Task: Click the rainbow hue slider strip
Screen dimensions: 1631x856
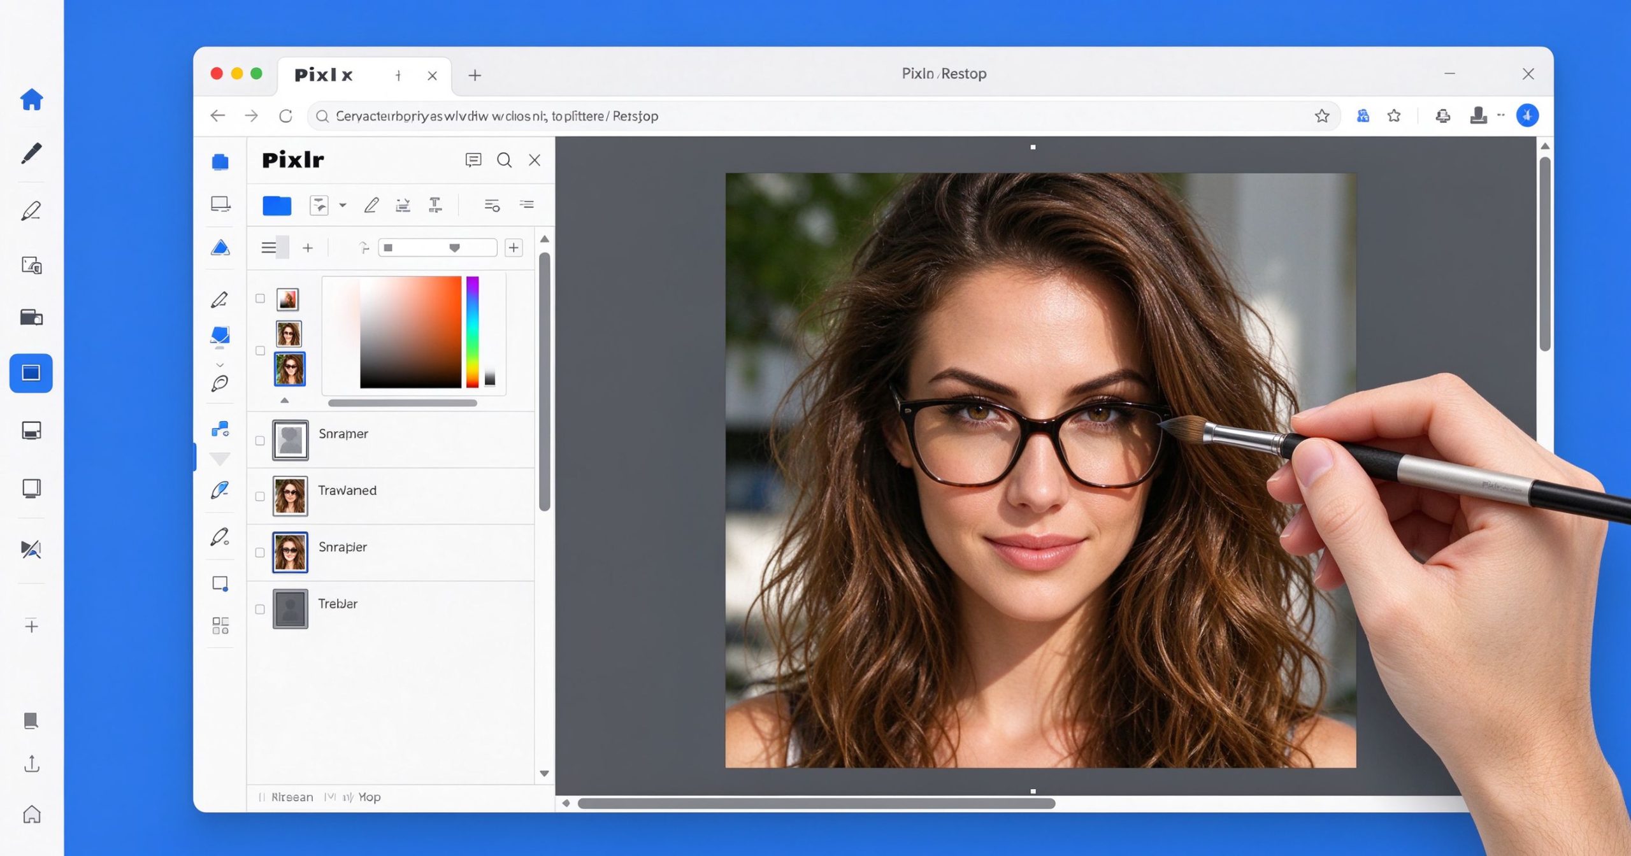Action: (x=472, y=332)
